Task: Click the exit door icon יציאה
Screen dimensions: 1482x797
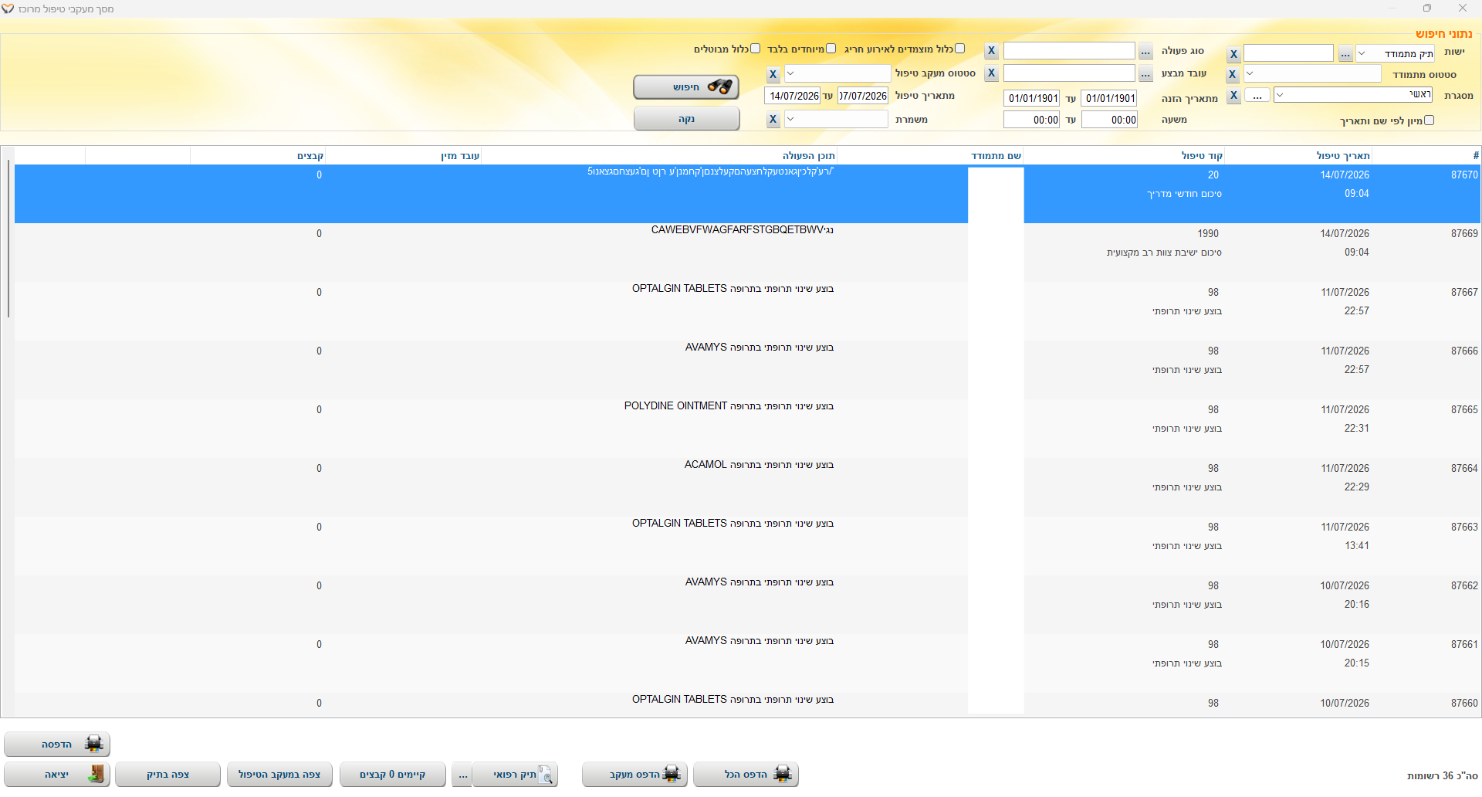Action: point(96,775)
